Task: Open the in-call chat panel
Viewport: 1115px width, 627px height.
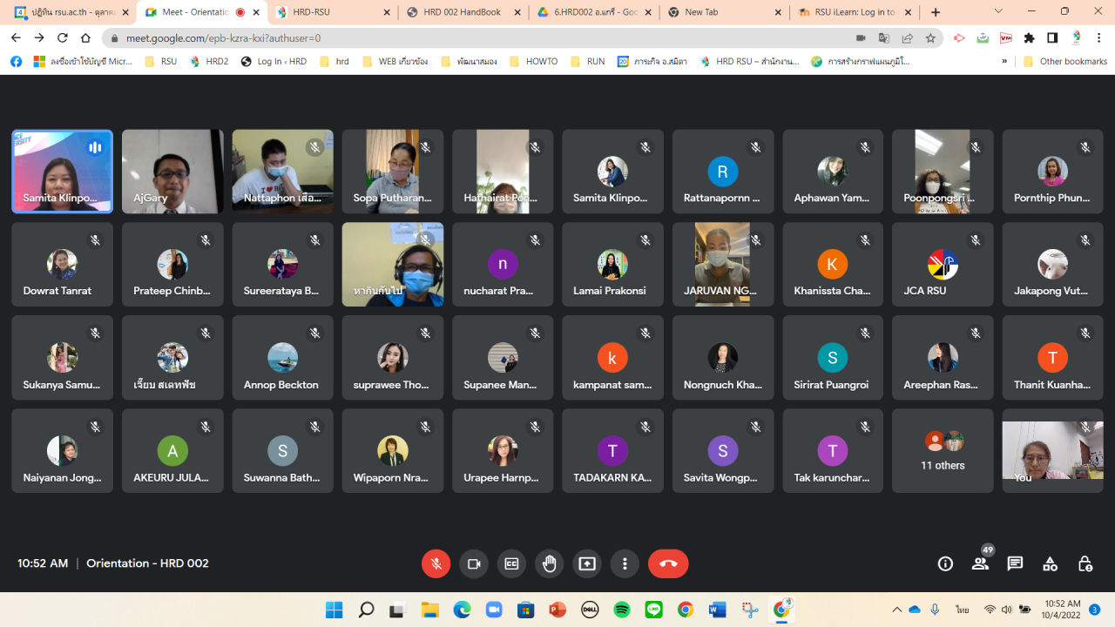Action: tap(1015, 563)
